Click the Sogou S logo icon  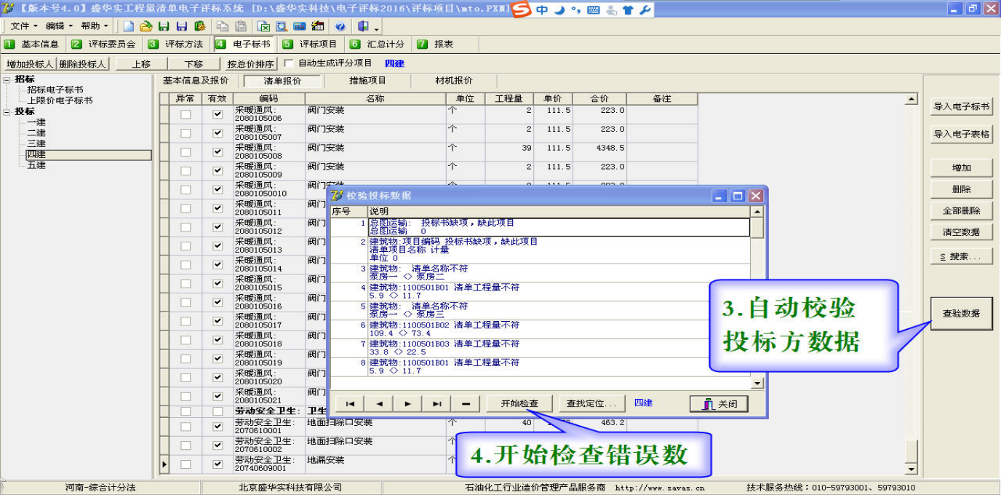(521, 10)
